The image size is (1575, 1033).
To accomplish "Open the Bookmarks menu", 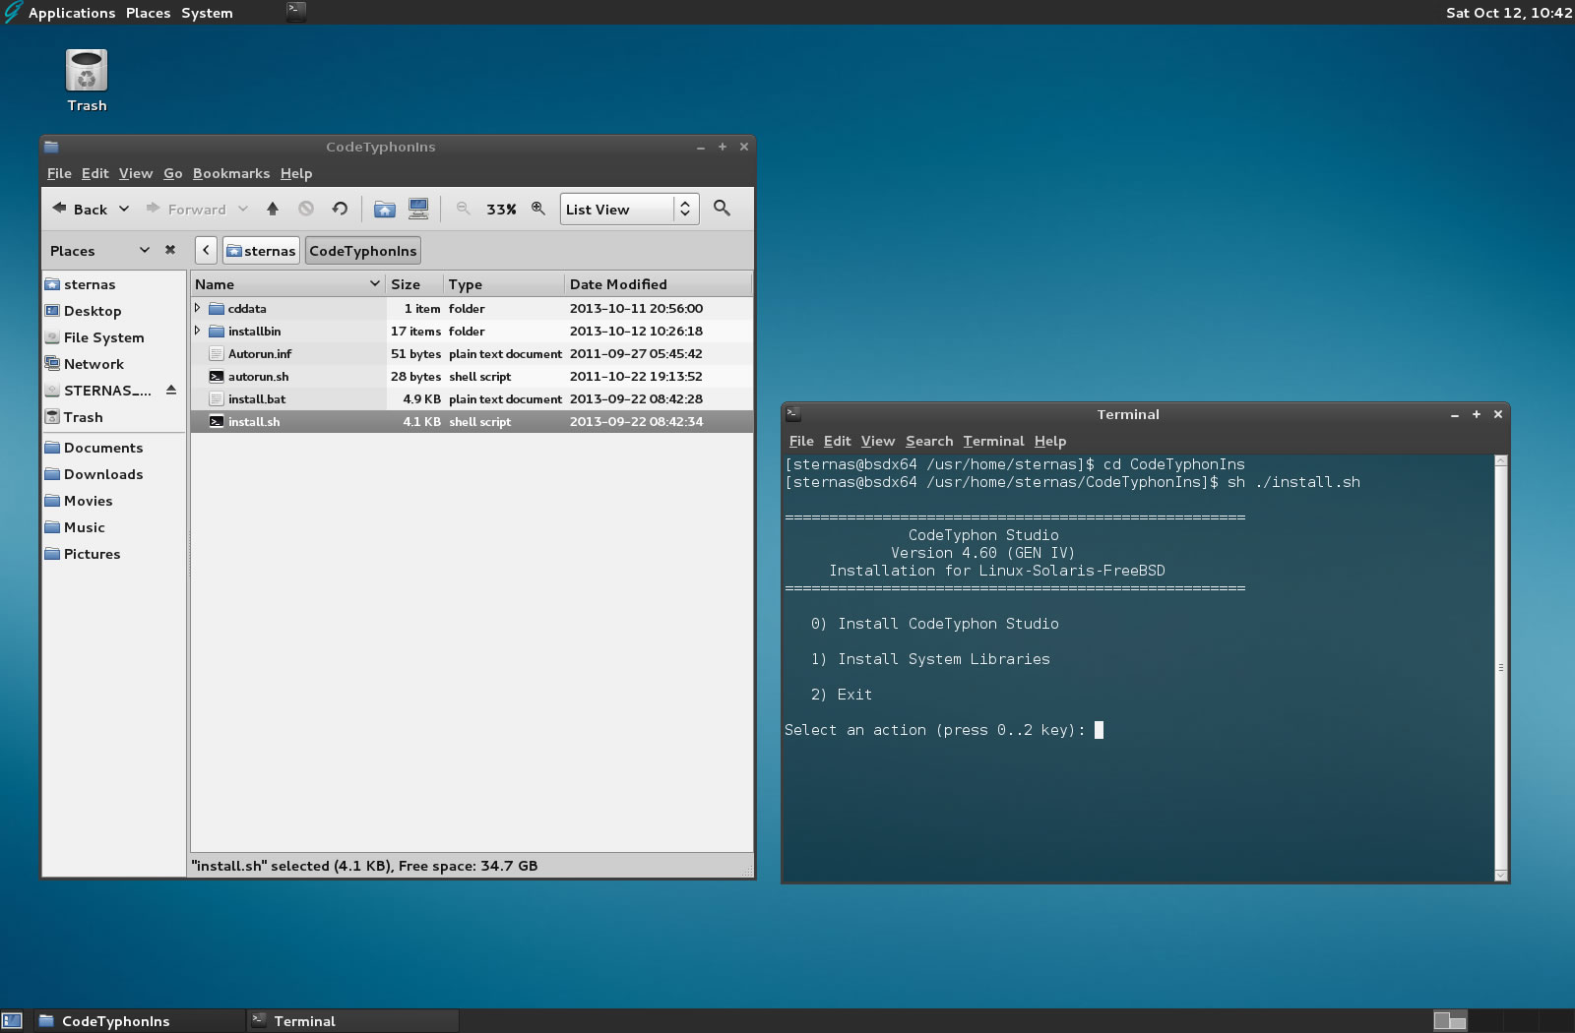I will point(231,173).
